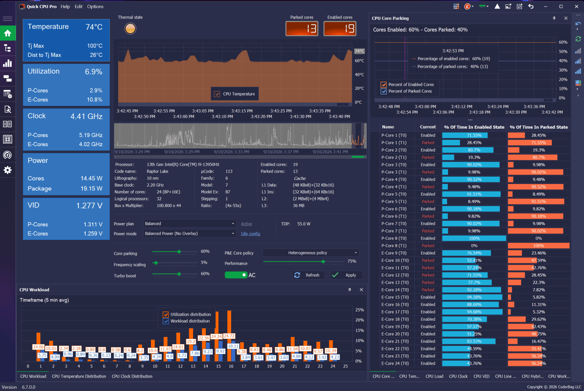Open the Help menu

click(65, 6)
